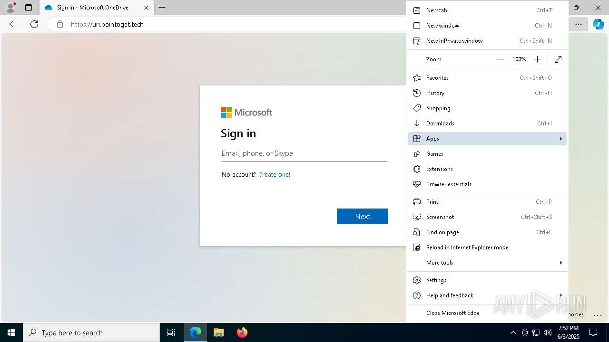Screen dimensions: 609x342
Task: Increase zoom with the plus button
Action: [x=537, y=59]
